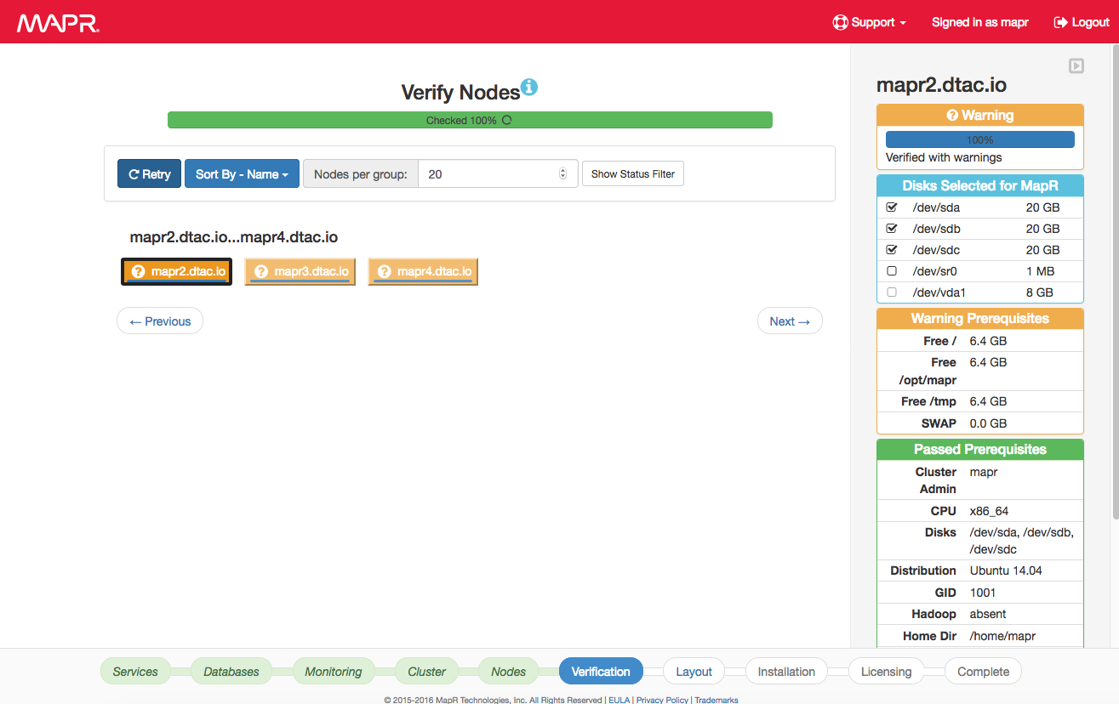Click the Verification step
The width and height of the screenshot is (1119, 704).
[601, 671]
